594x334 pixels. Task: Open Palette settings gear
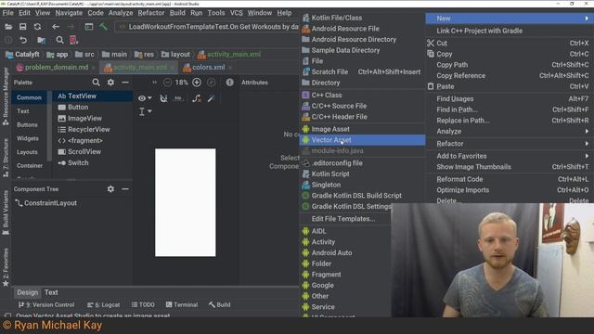click(110, 83)
